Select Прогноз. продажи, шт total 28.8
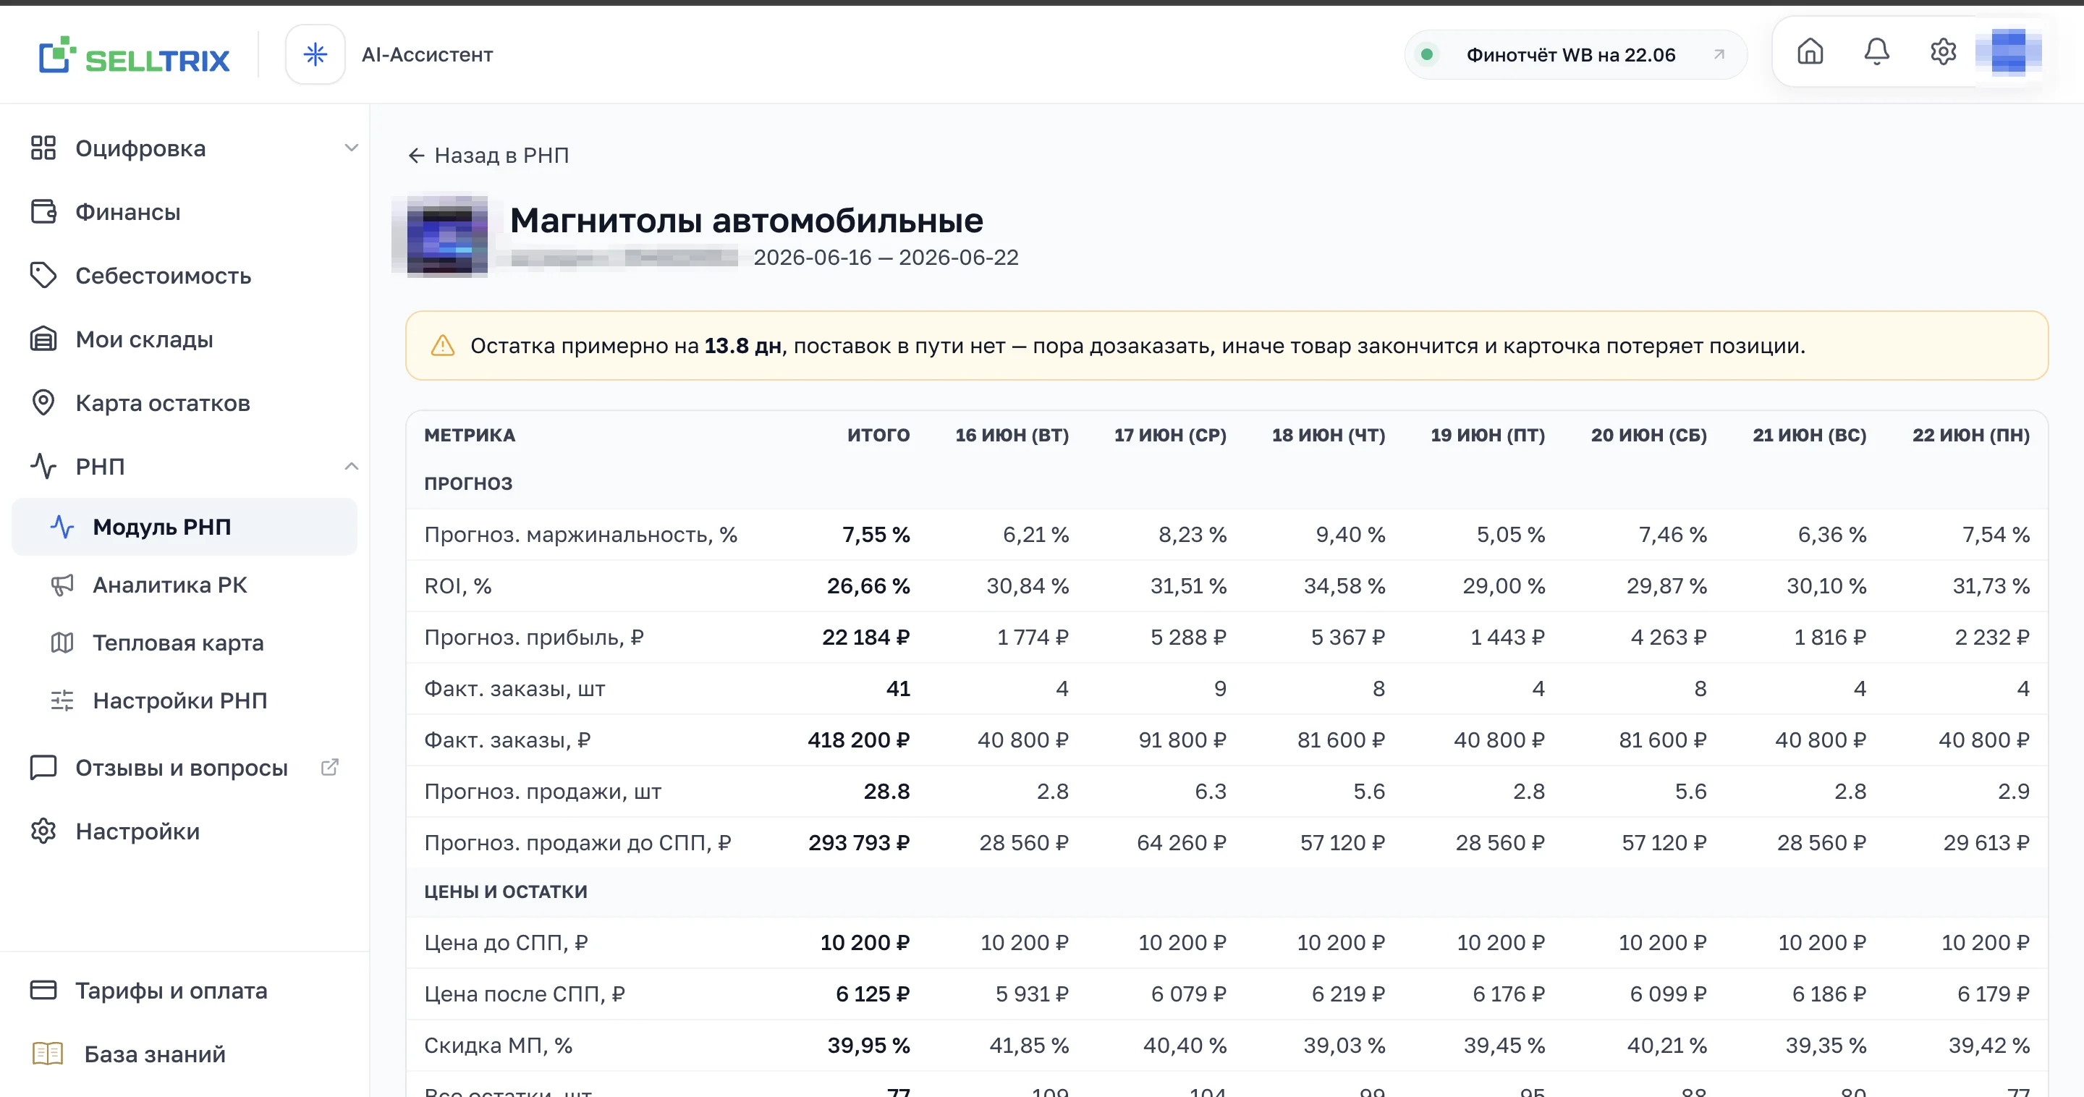This screenshot has width=2084, height=1097. [x=886, y=791]
